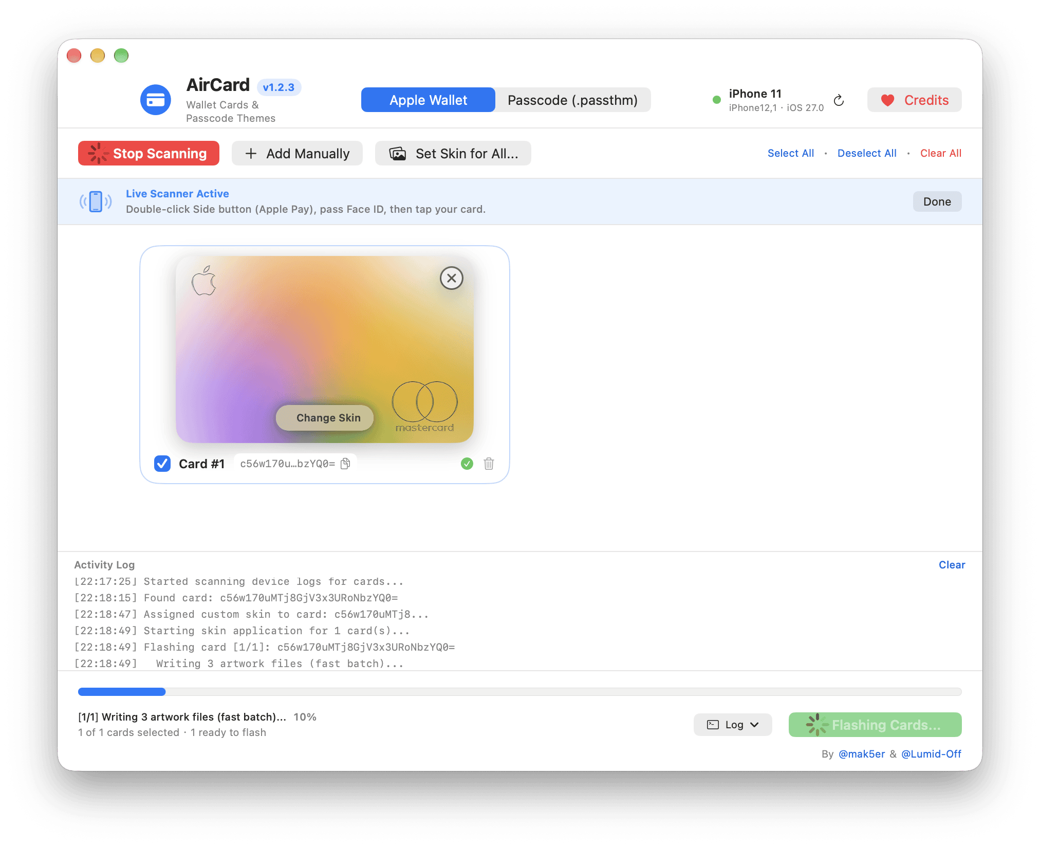Click the flashing progress bar
Image resolution: width=1040 pixels, height=847 pixels.
pos(519,692)
